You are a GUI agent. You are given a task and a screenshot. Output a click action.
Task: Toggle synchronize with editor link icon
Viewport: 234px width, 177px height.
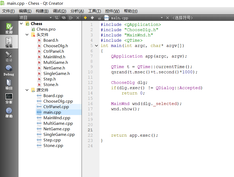point(64,18)
